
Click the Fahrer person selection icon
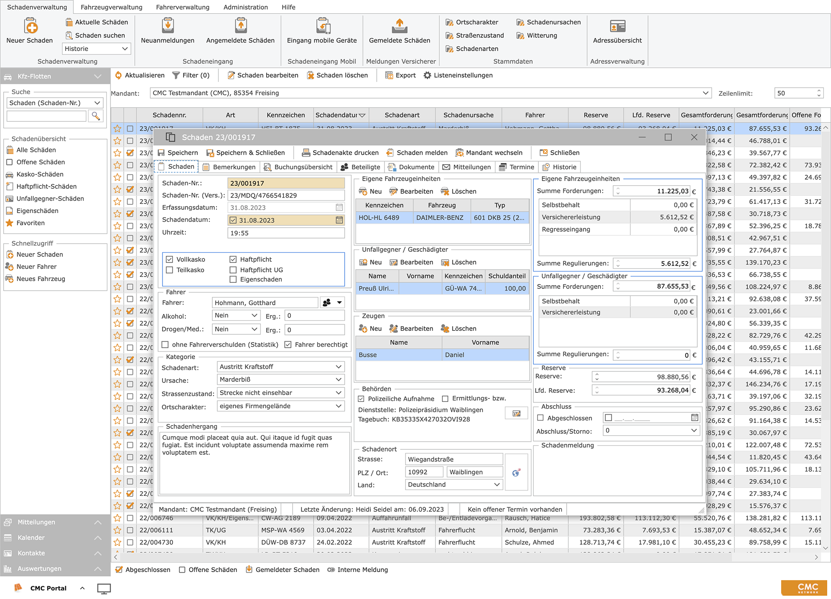pos(326,302)
